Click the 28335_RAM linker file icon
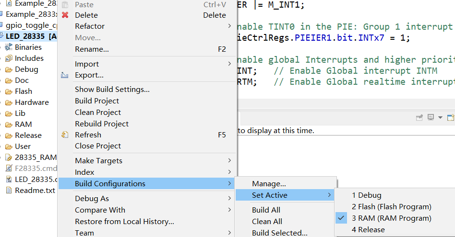This screenshot has height=237, width=455. (x=9, y=158)
